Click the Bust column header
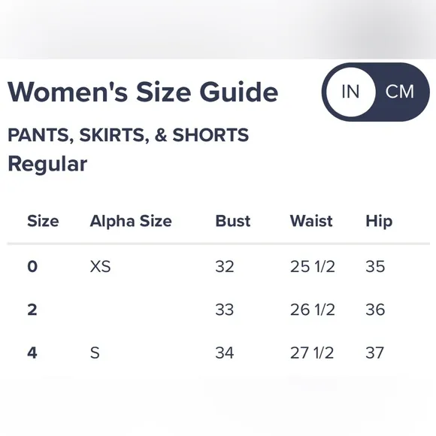Image resolution: width=436 pixels, height=436 pixels. 233,221
